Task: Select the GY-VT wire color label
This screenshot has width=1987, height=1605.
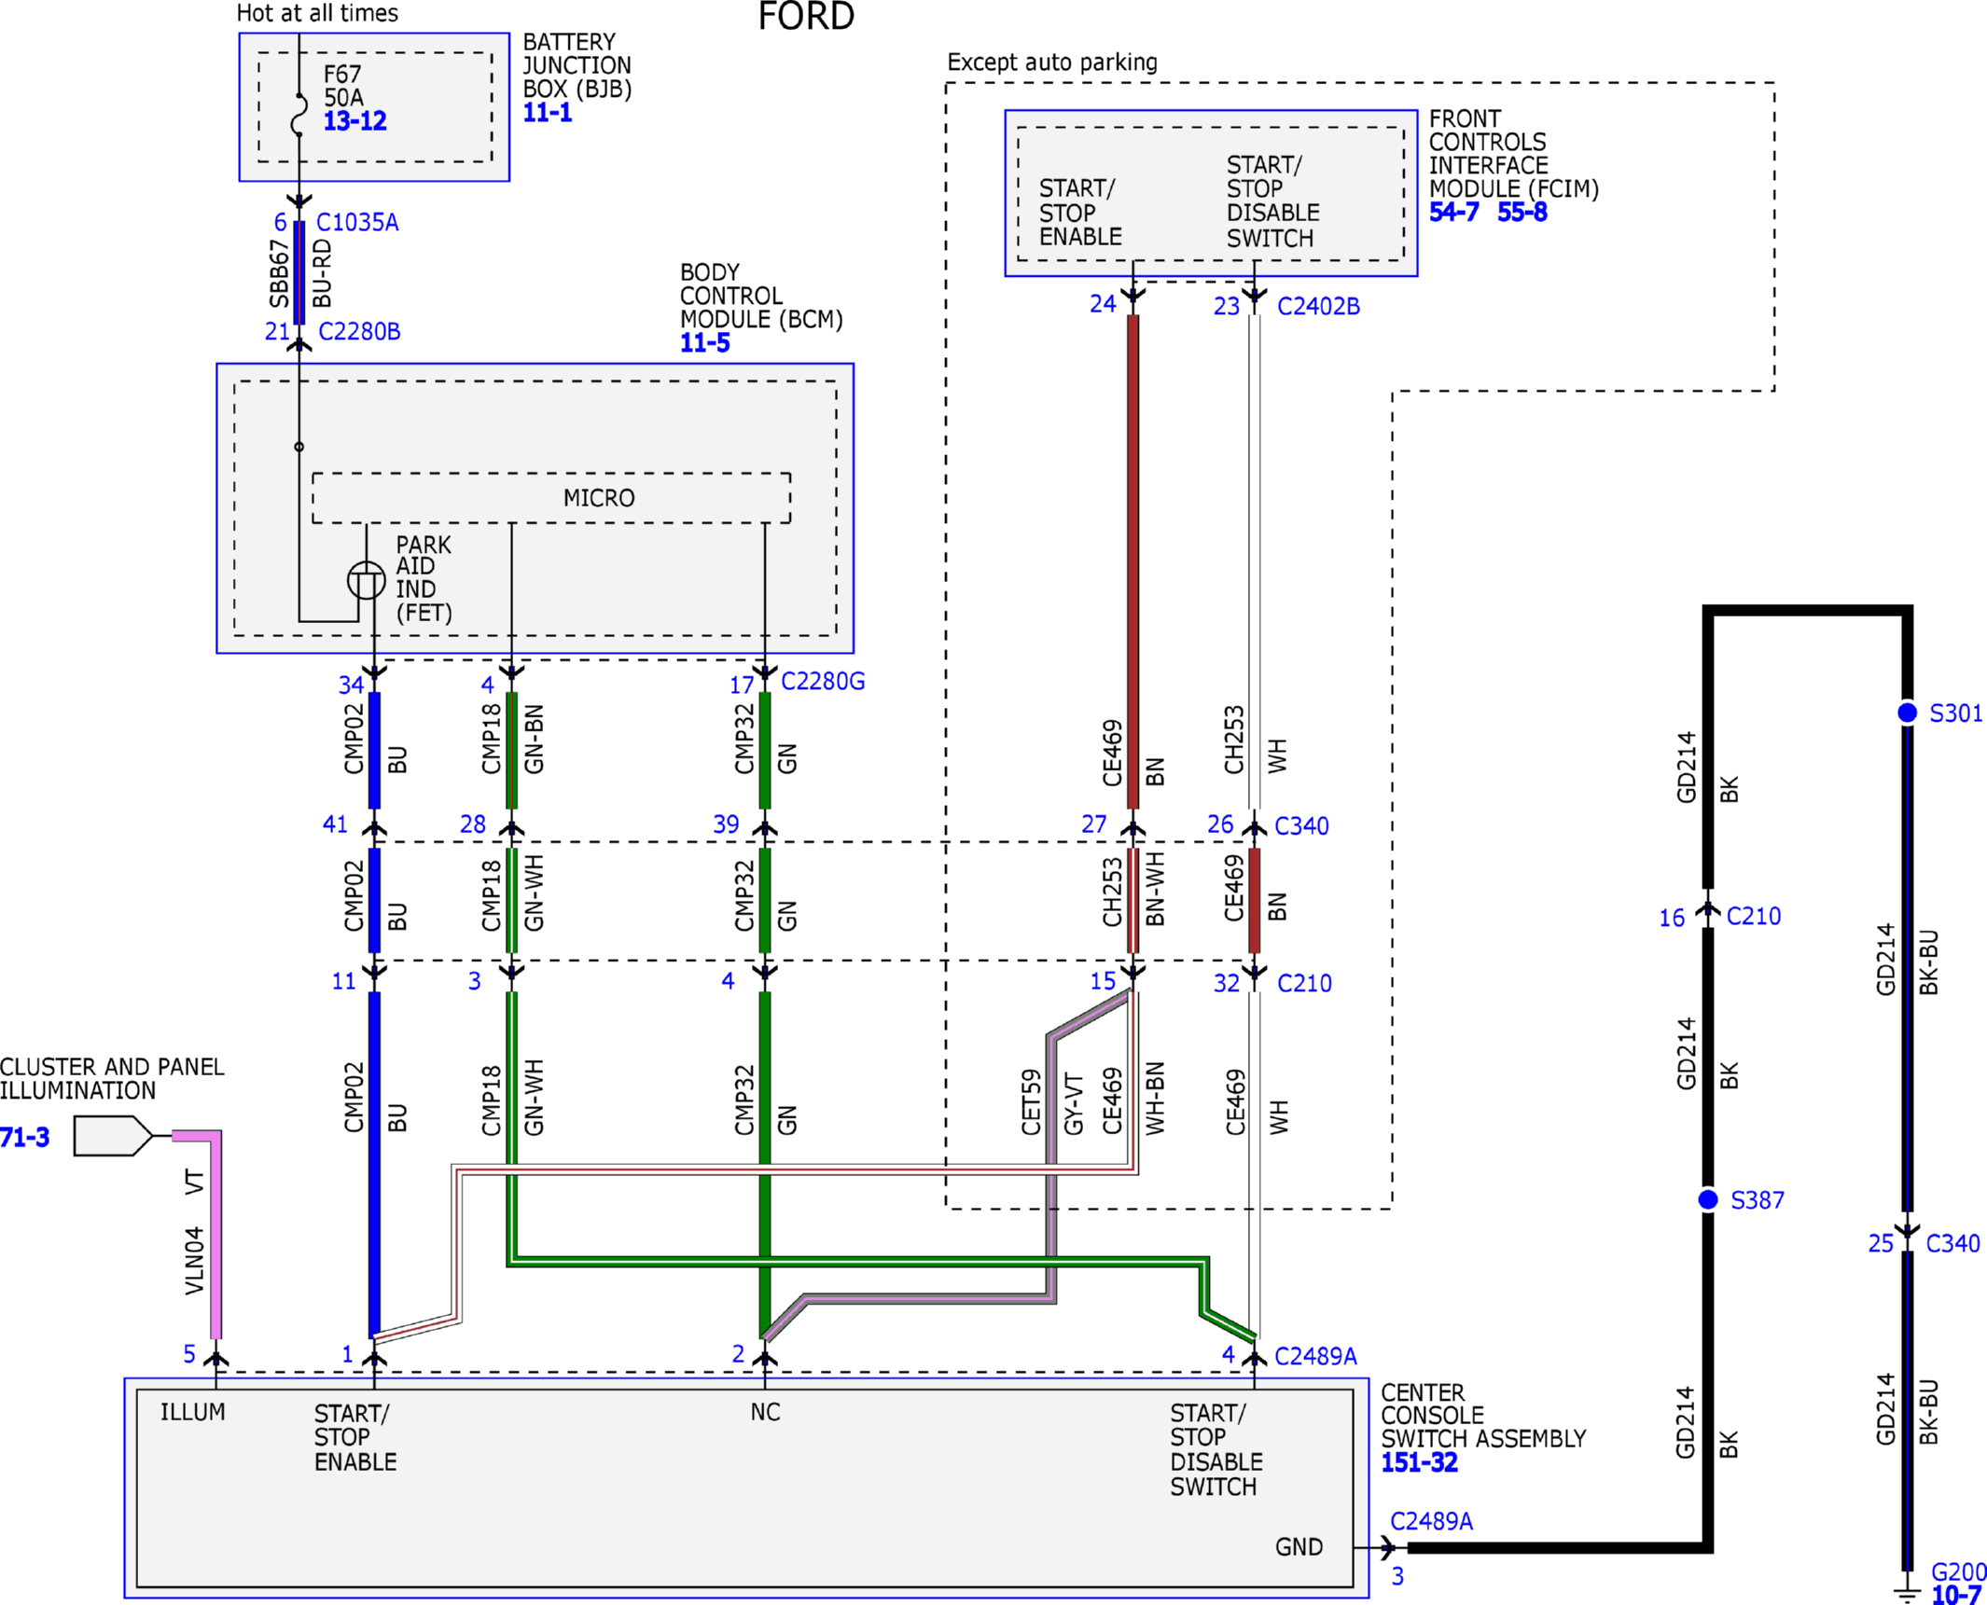Action: 1074,1105
